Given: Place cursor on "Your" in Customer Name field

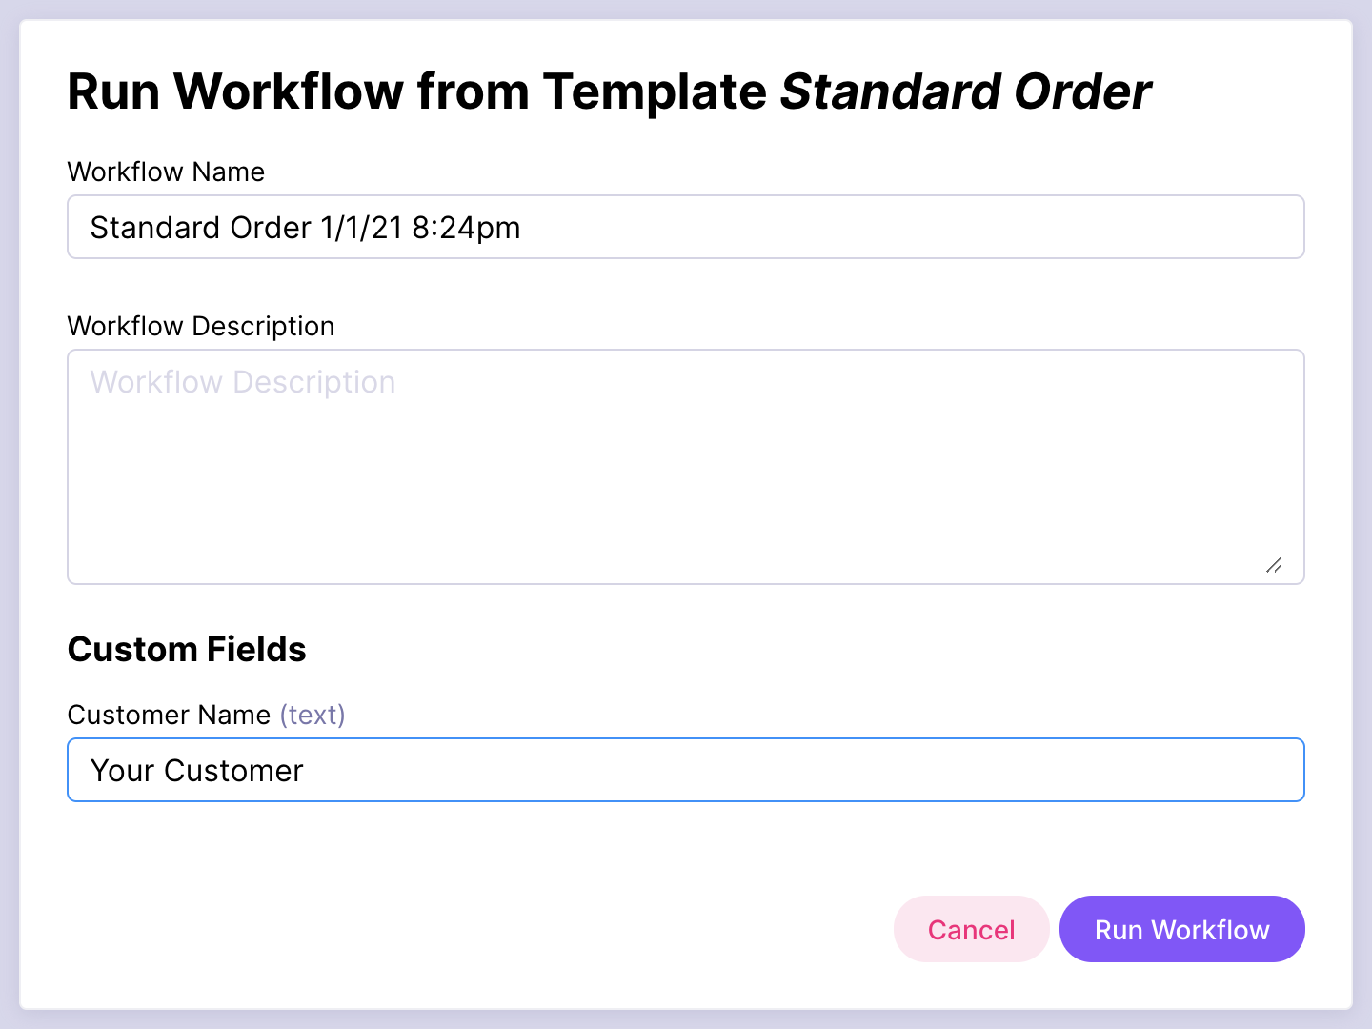Looking at the screenshot, I should pyautogui.click(x=122, y=770).
